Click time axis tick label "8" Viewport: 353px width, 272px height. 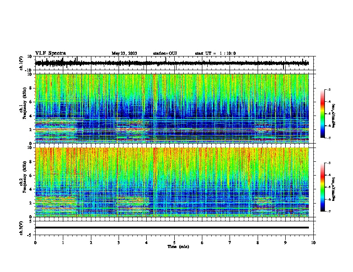pos(258,243)
